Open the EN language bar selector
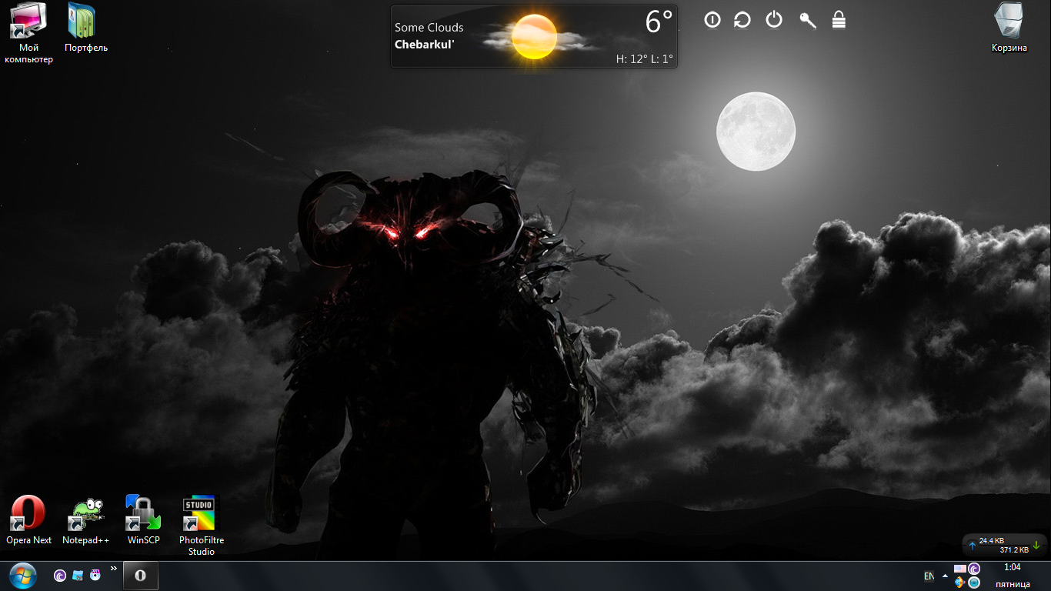 929,576
